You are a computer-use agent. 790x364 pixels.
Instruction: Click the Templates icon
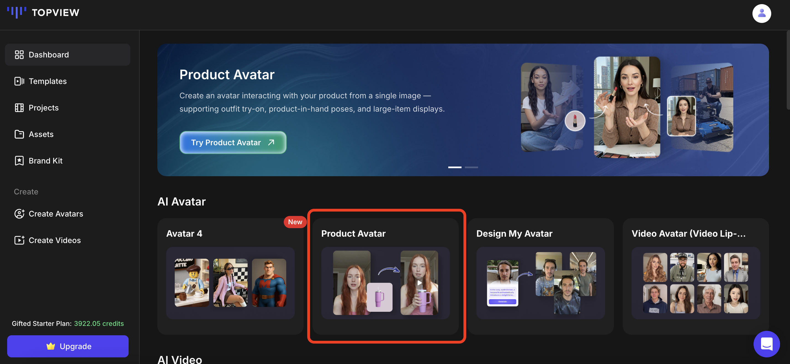coord(19,81)
